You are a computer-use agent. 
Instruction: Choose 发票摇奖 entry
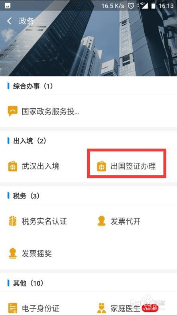(x=37, y=253)
